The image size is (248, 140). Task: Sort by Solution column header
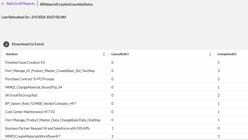click(12, 54)
